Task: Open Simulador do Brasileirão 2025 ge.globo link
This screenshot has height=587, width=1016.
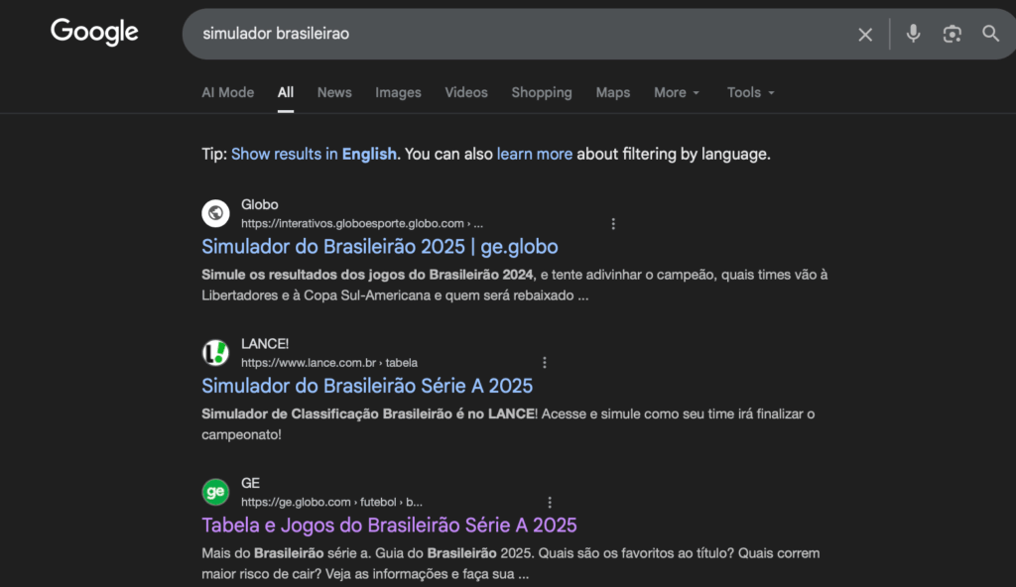Action: click(x=379, y=246)
